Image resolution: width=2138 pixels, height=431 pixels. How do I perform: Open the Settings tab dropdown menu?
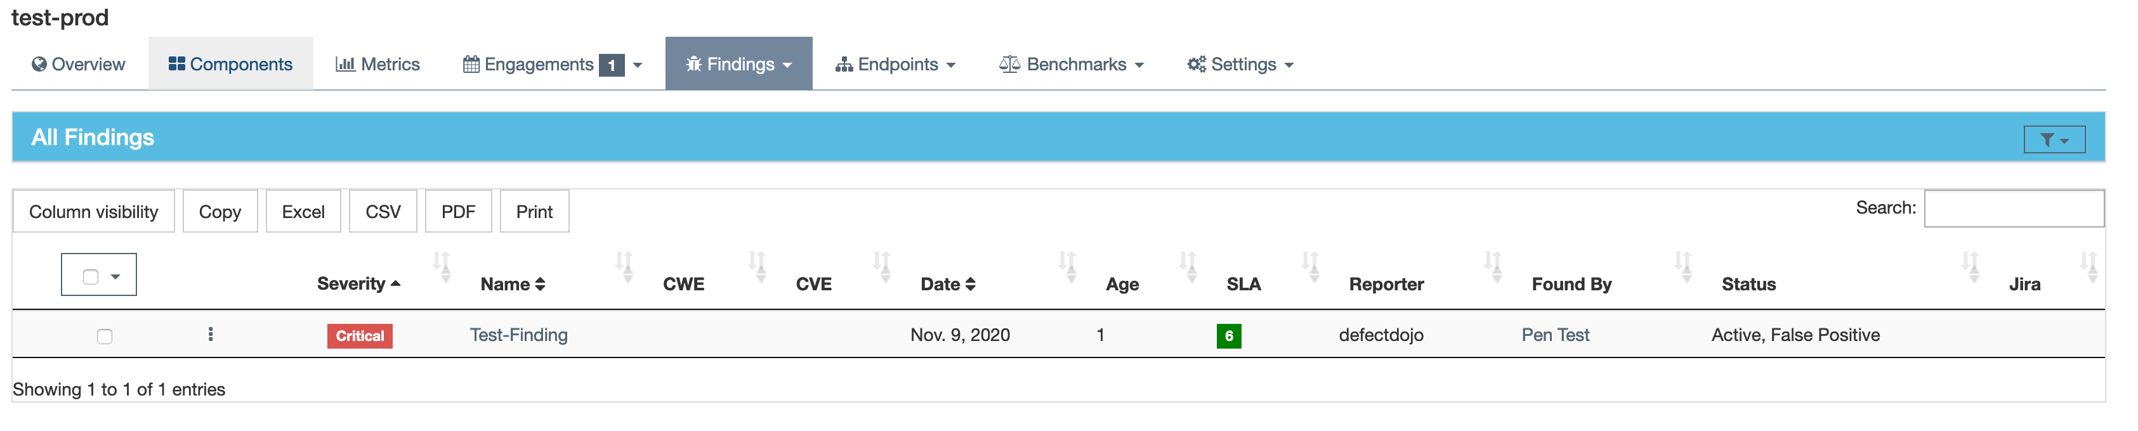pyautogui.click(x=1290, y=65)
